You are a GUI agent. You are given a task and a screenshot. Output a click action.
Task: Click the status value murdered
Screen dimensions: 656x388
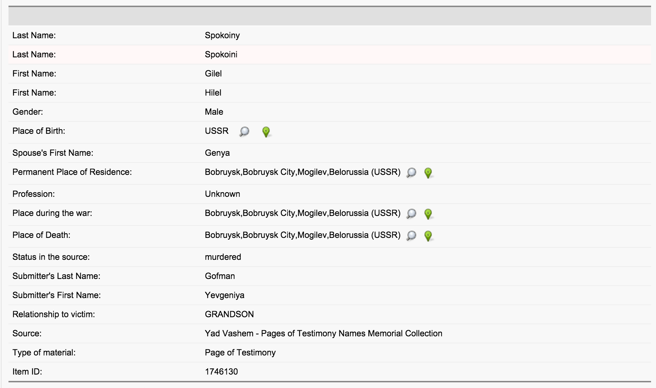pyautogui.click(x=223, y=257)
